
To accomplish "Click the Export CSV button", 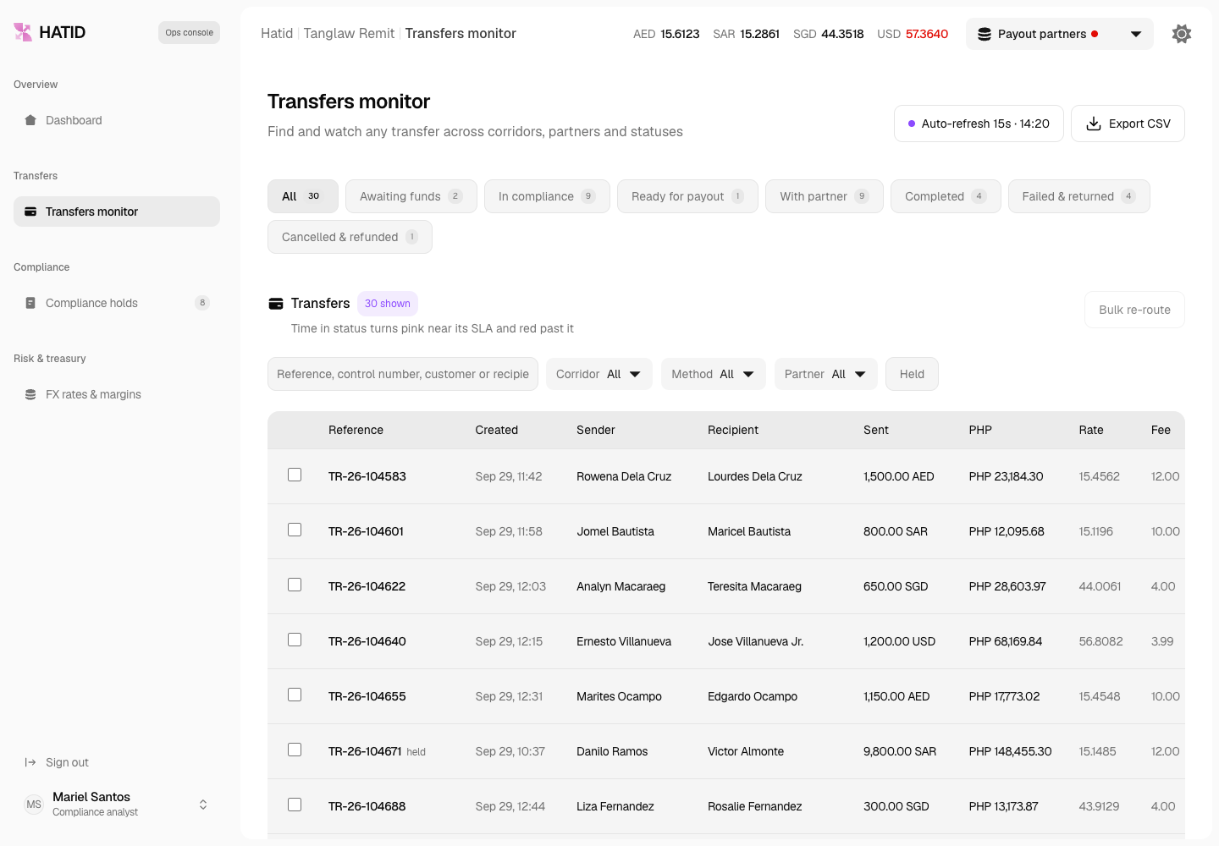I will coord(1128,124).
